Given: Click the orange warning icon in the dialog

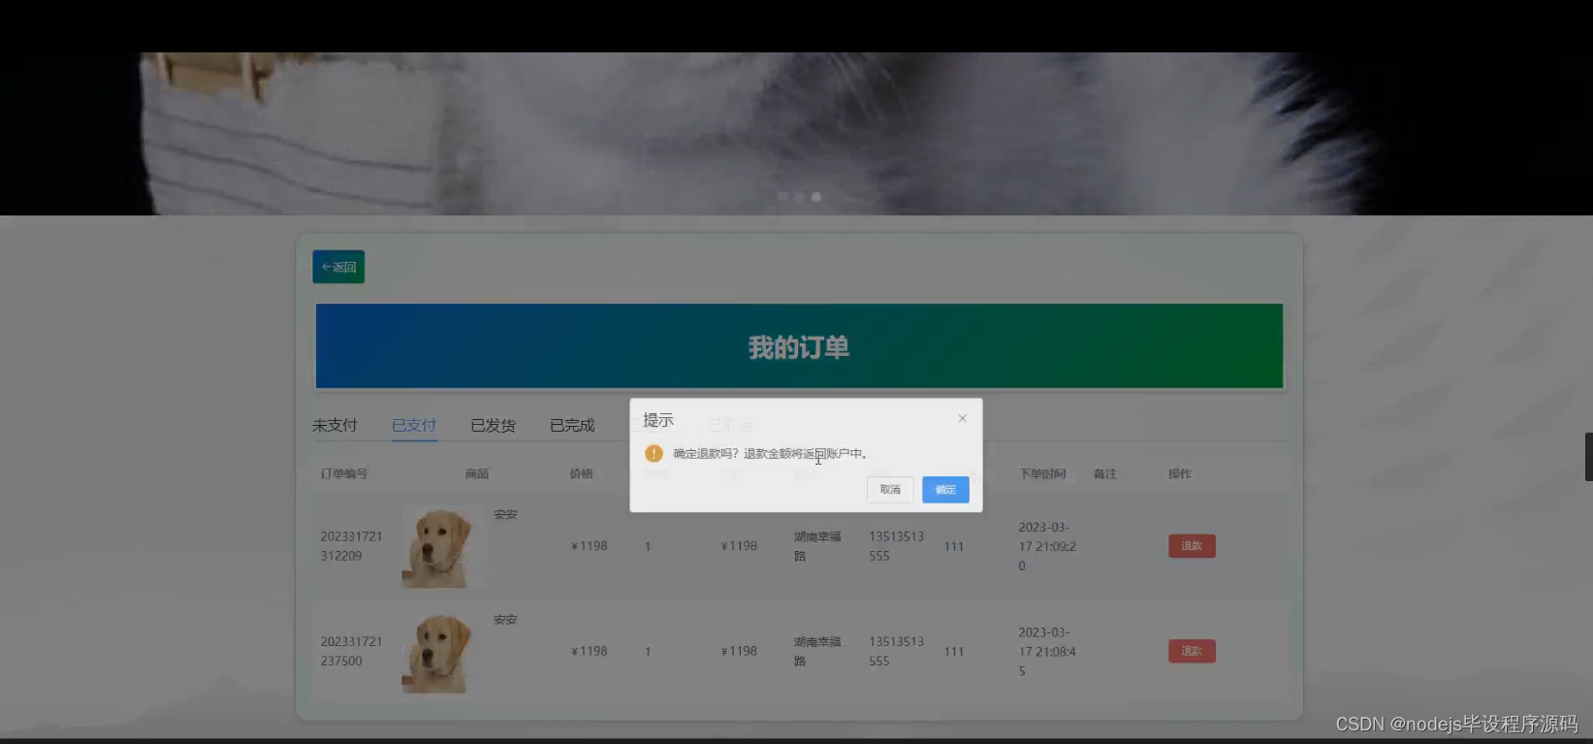Looking at the screenshot, I should [x=653, y=453].
